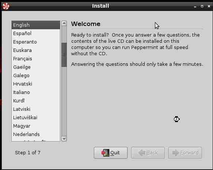Choose Kurdî from the languages
This screenshot has width=213, height=170.
tap(36, 101)
